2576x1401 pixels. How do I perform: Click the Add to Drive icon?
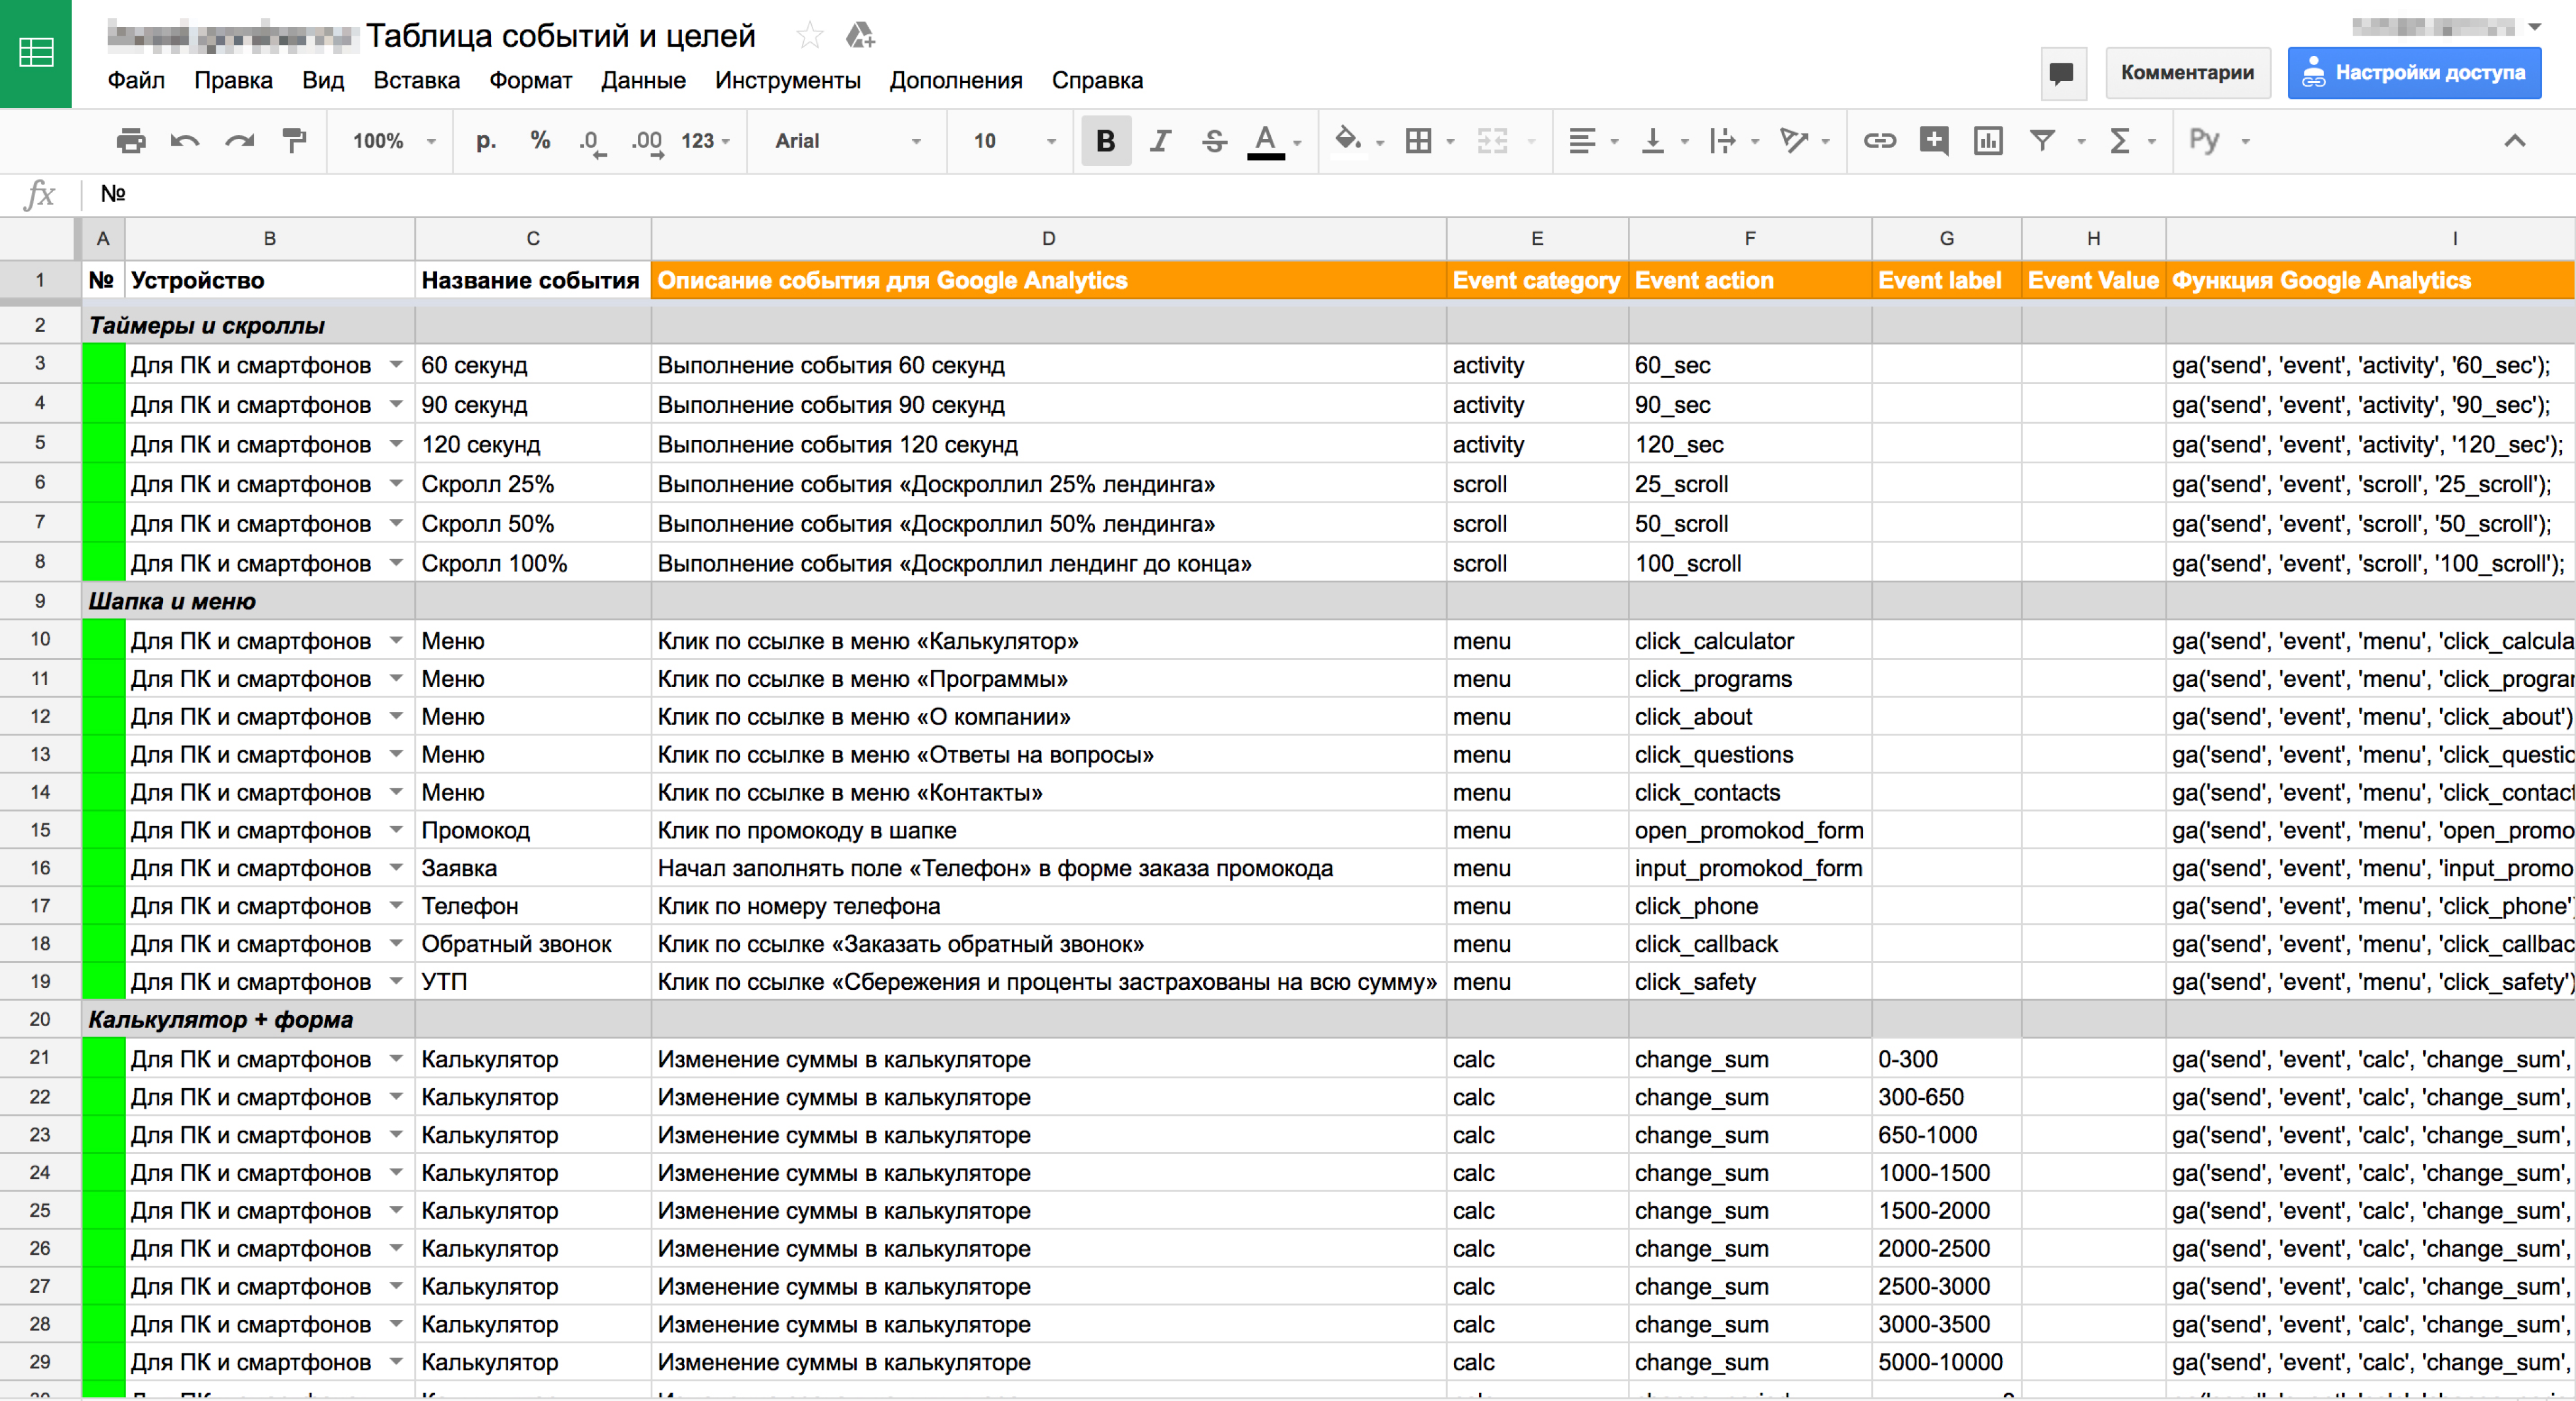coord(860,36)
